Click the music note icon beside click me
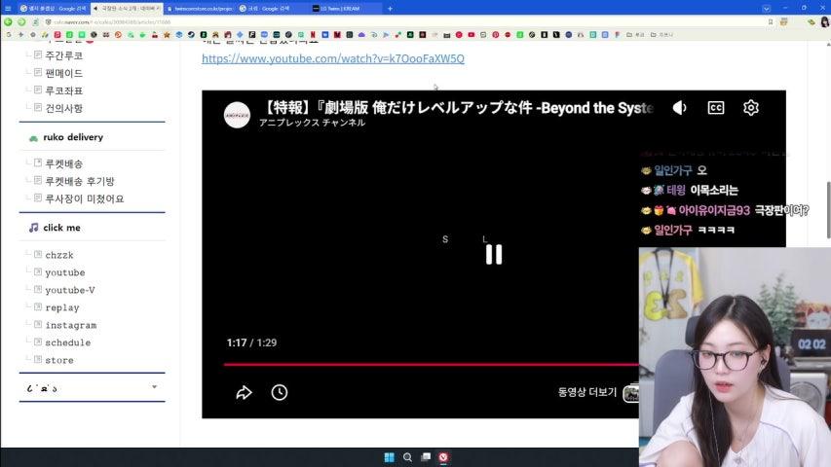Screen dimensions: 831x467 pos(33,228)
